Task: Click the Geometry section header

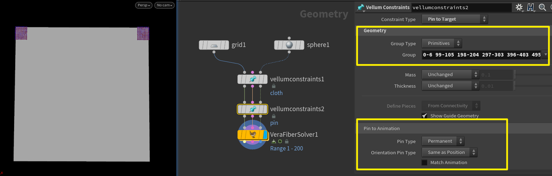Action: [x=453, y=31]
